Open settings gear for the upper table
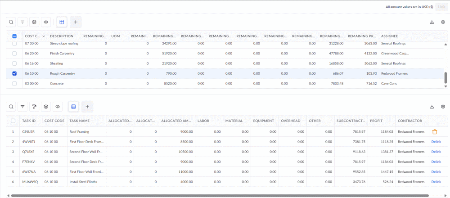The image size is (450, 198). click(x=443, y=22)
